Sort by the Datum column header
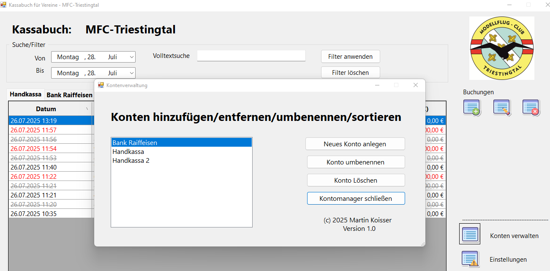This screenshot has width=550, height=271. click(46, 109)
